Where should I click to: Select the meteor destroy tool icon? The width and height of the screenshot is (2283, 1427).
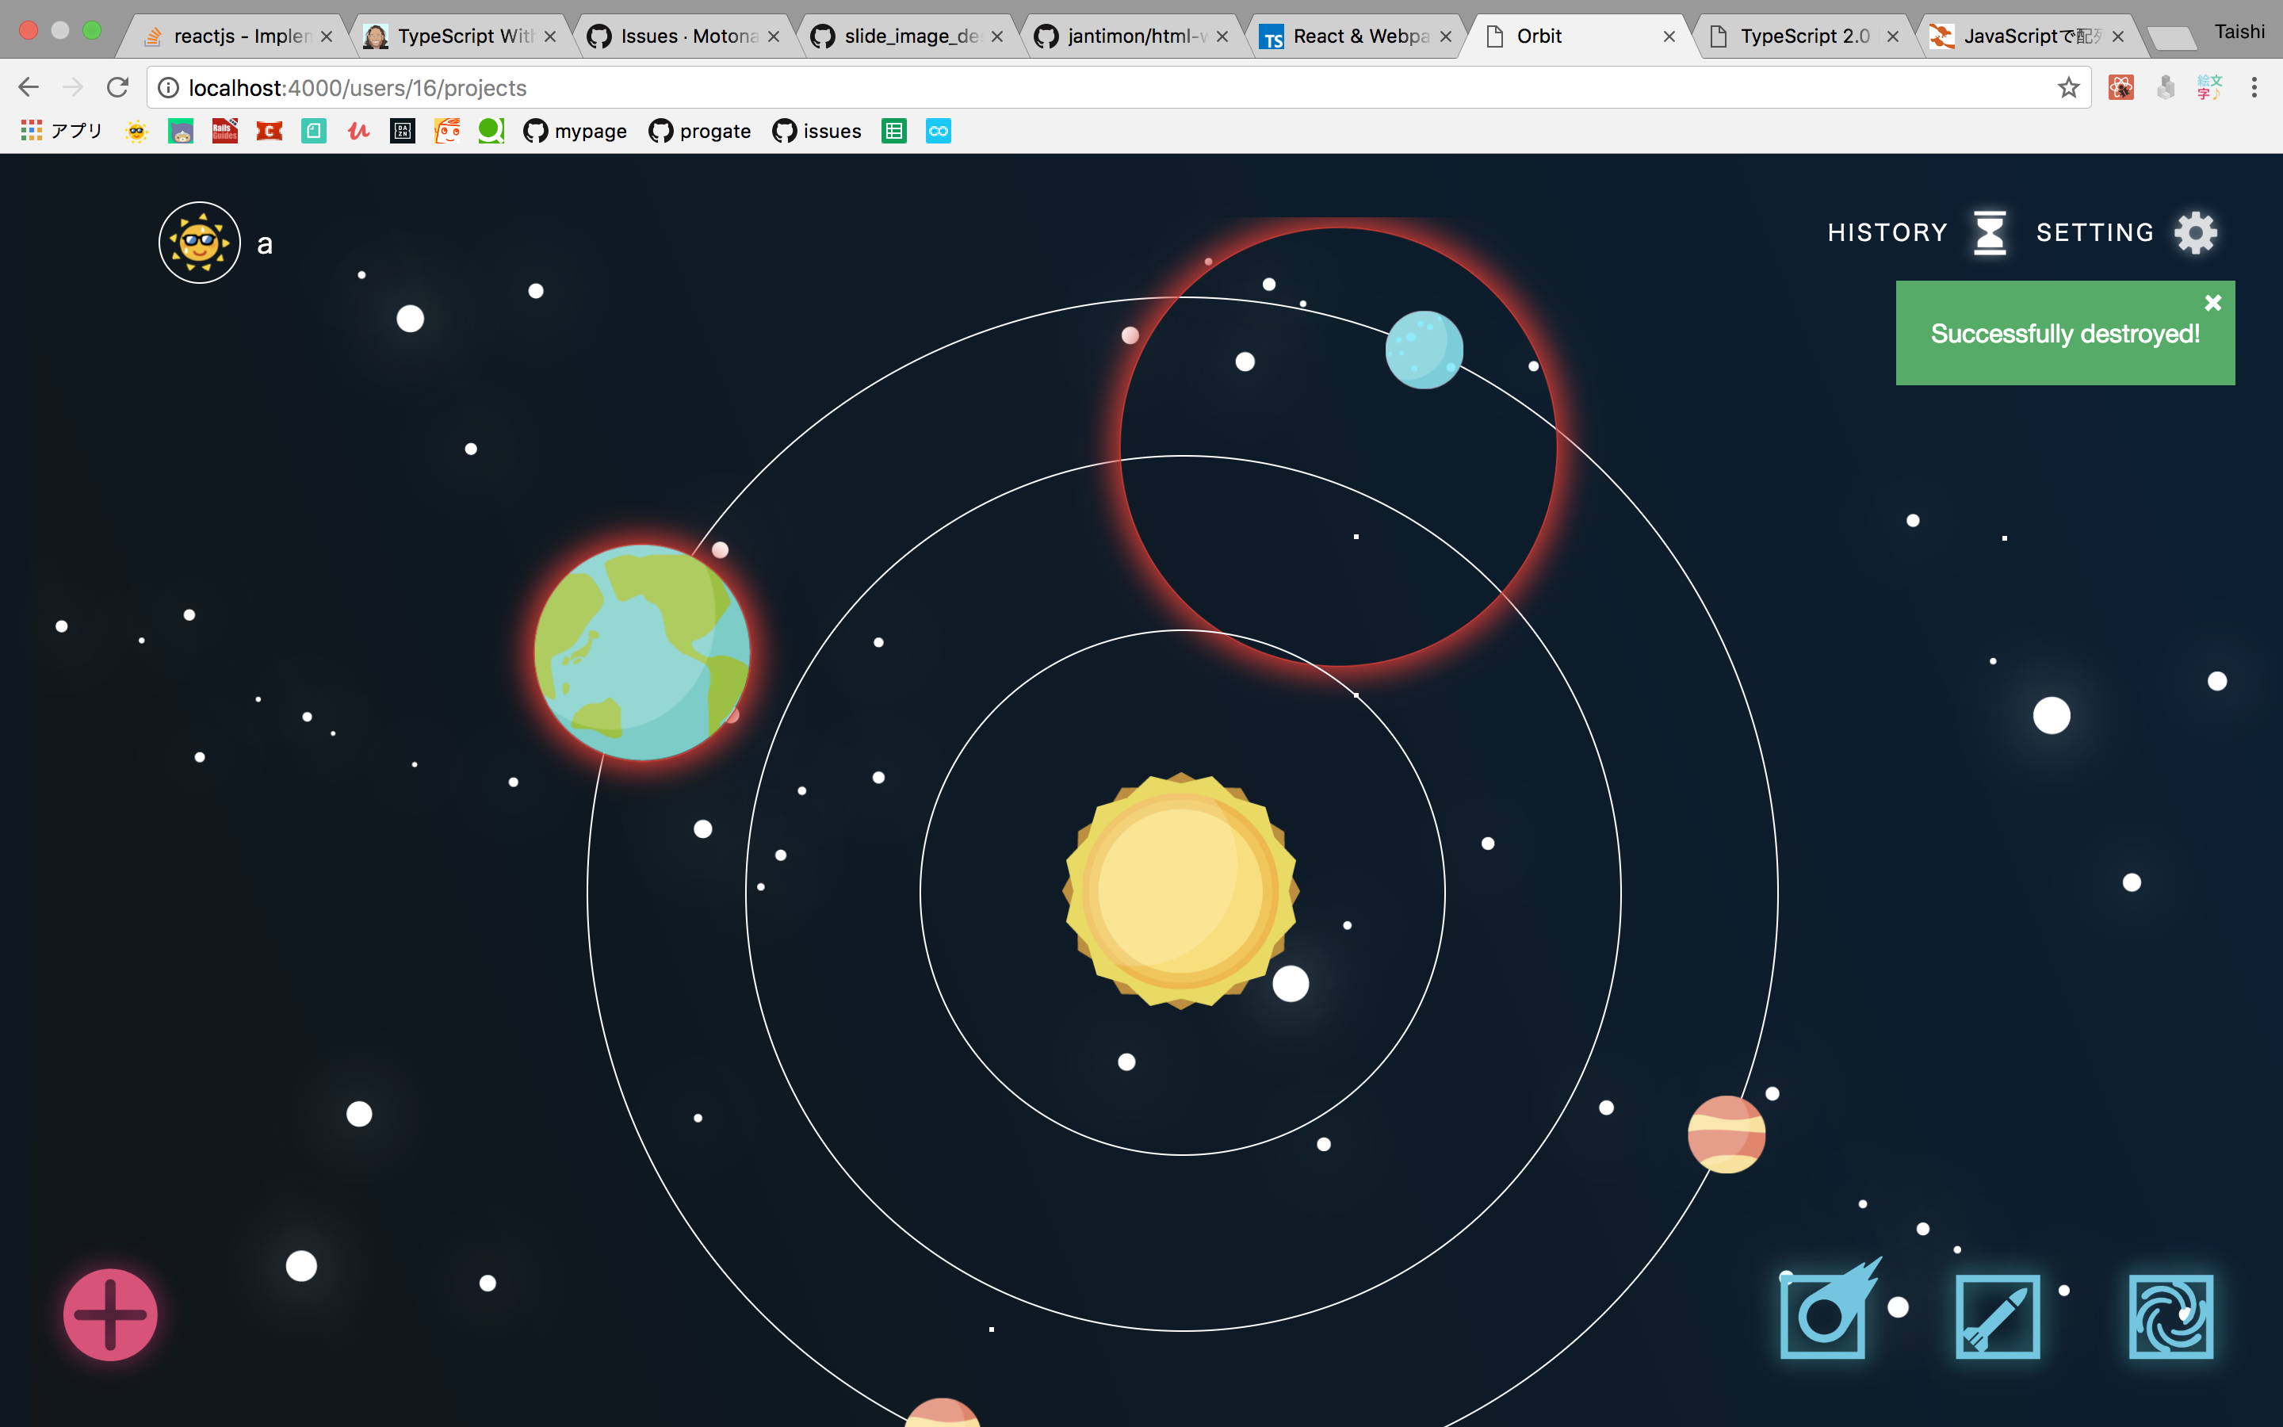pos(1823,1314)
